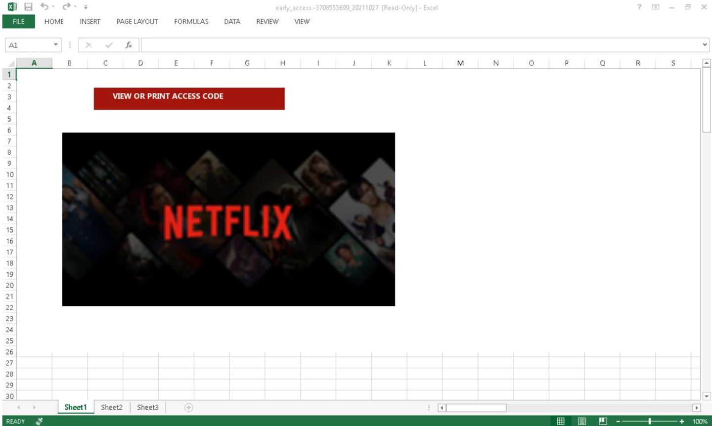Screen dimensions: 712x426
Task: Click the macro recording icon in status bar
Action: pos(39,421)
